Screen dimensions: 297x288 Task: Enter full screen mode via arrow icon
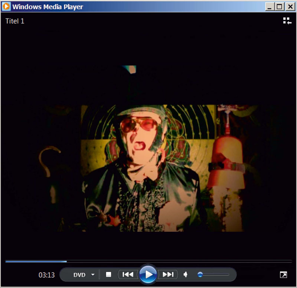coord(283,275)
